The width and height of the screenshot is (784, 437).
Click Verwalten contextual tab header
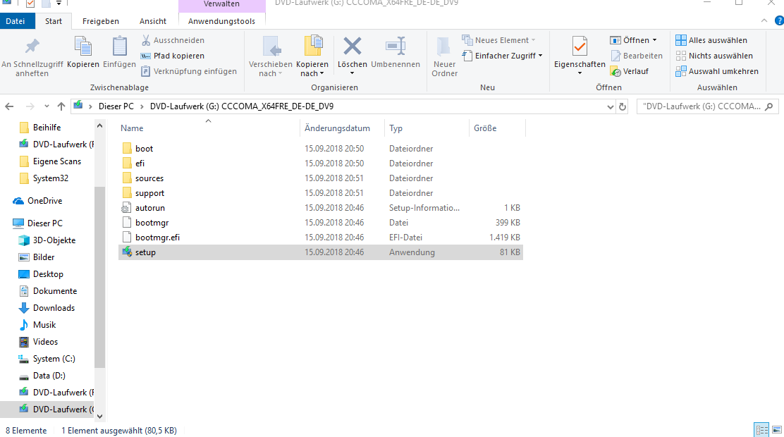coord(221,4)
